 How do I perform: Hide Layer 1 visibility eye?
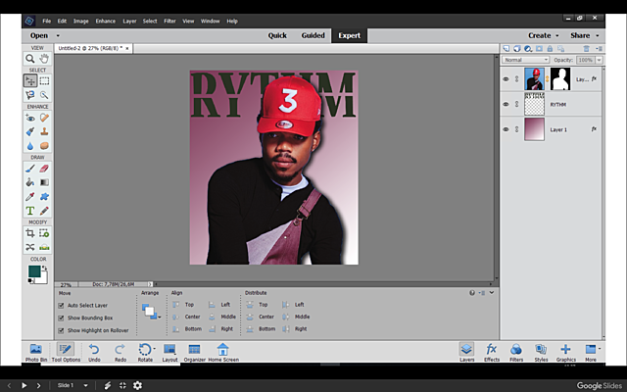tap(506, 129)
